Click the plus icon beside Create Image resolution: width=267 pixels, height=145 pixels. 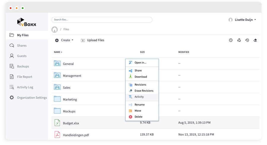click(x=57, y=40)
